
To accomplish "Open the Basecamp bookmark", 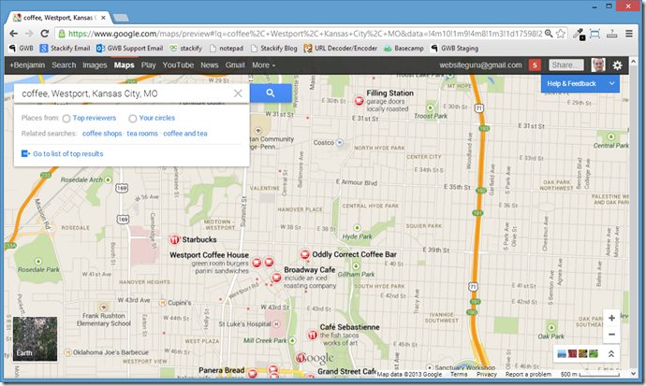I will coord(404,48).
